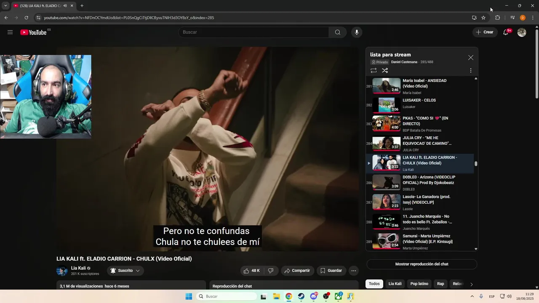Show more filter chips with right arrow
The width and height of the screenshot is (539, 303).
471,284
